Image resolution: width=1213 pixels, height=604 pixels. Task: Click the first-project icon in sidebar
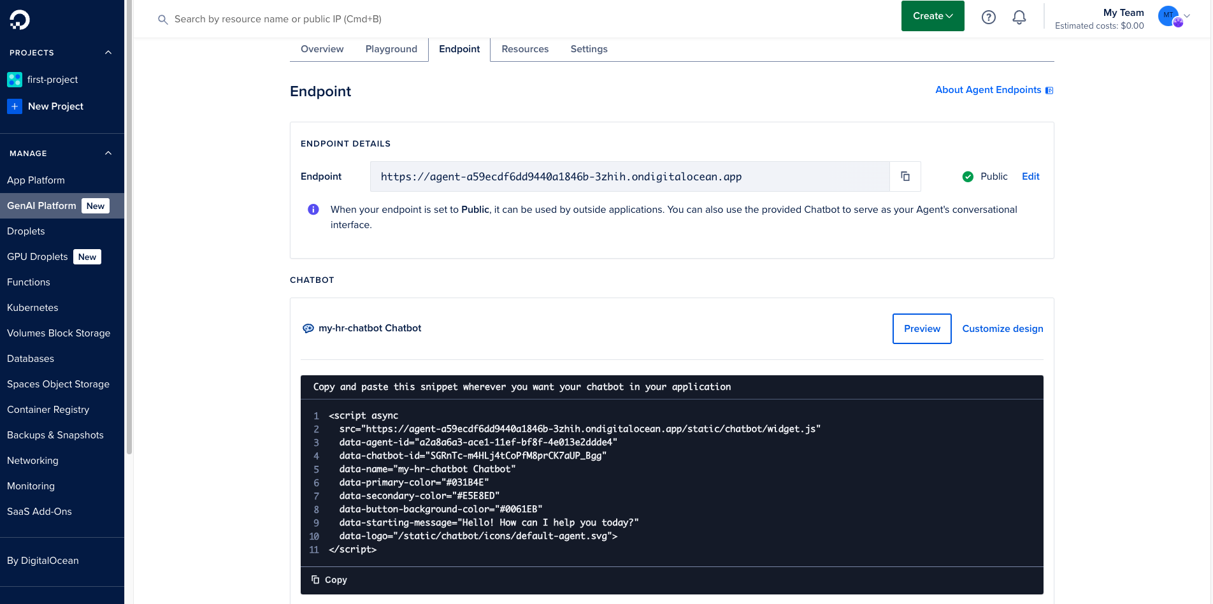coord(15,80)
